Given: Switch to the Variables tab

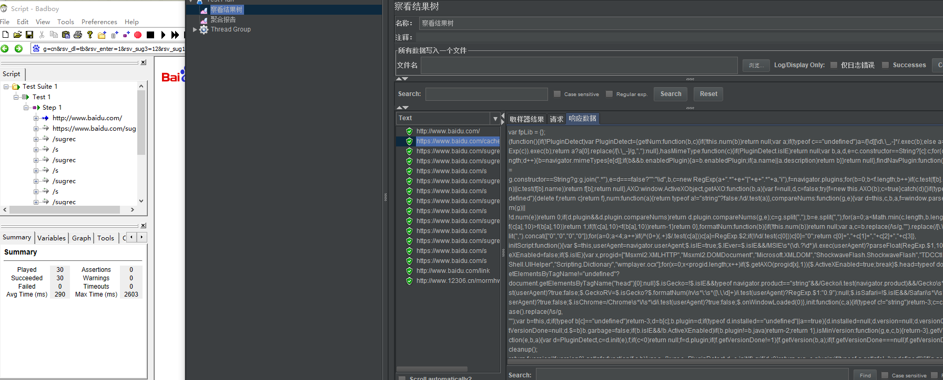Looking at the screenshot, I should [x=52, y=238].
